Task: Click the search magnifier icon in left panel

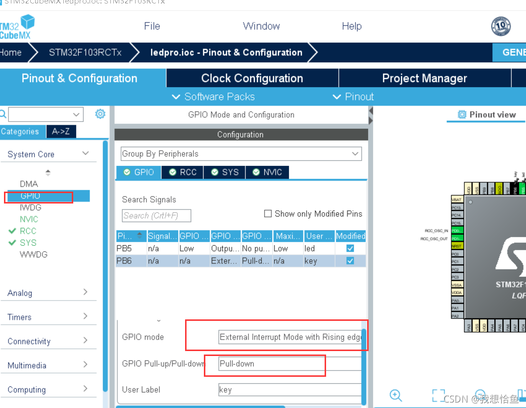Action: (3, 114)
